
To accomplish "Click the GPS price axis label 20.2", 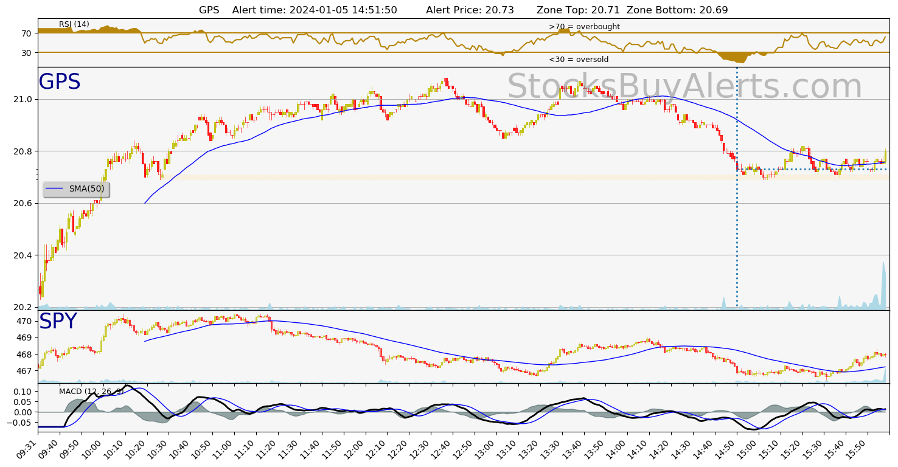I will pos(23,307).
